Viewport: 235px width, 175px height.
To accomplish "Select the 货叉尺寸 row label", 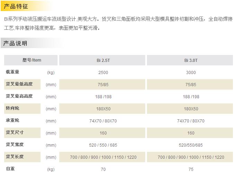I will (x=15, y=132).
